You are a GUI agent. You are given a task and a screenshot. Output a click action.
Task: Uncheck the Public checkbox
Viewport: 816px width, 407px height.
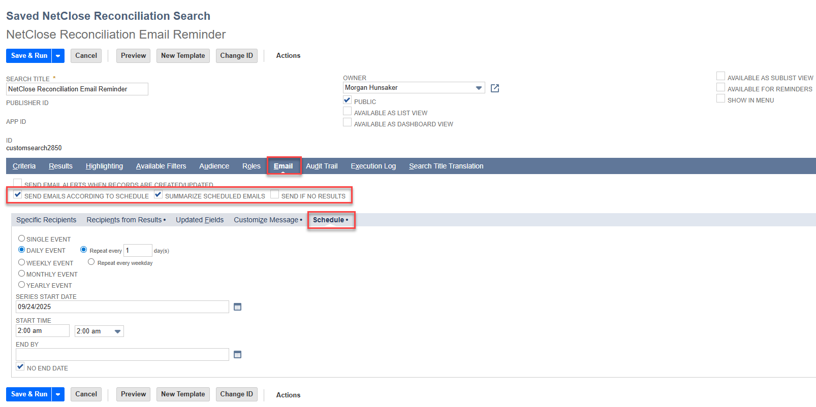(x=348, y=100)
